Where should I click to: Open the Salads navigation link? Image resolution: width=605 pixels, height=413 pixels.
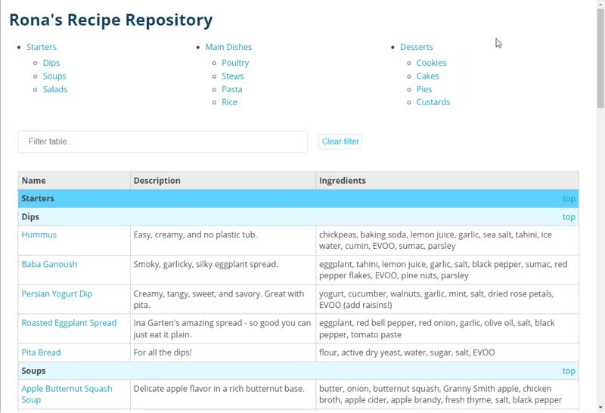[x=54, y=89]
